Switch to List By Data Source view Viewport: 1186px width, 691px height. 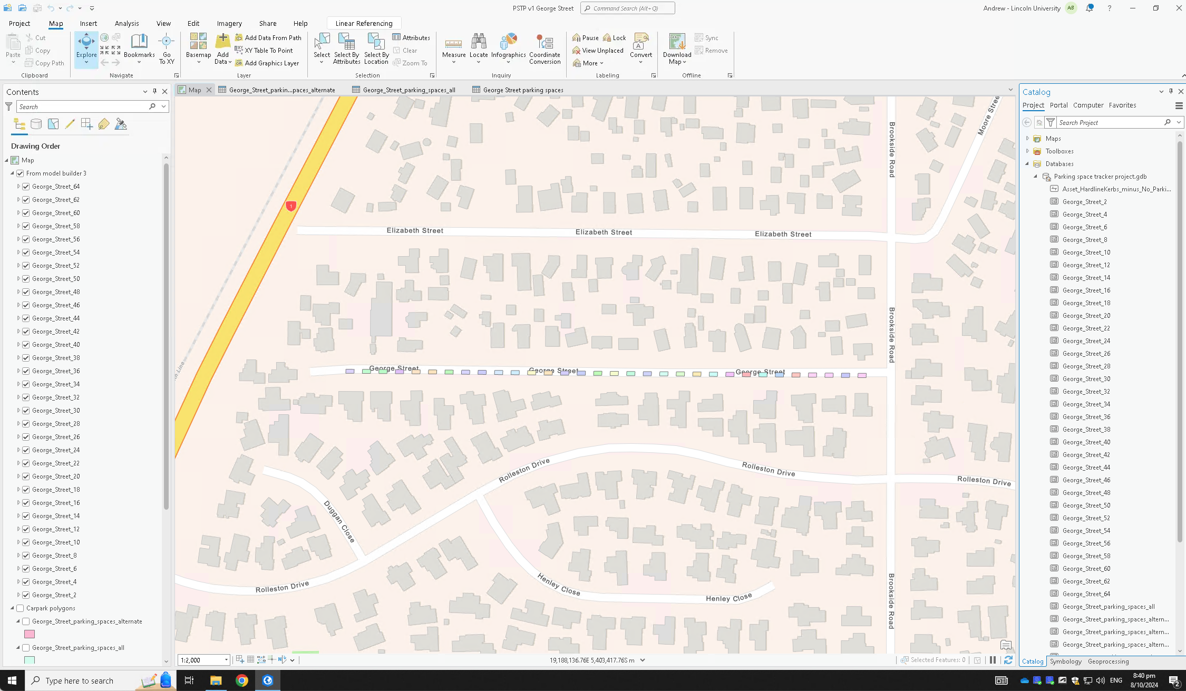(36, 124)
